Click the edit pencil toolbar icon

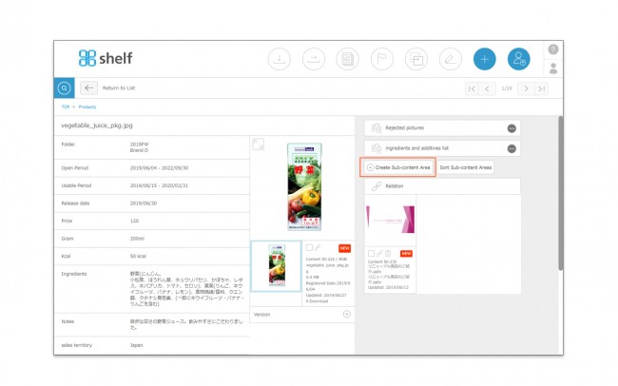point(451,59)
